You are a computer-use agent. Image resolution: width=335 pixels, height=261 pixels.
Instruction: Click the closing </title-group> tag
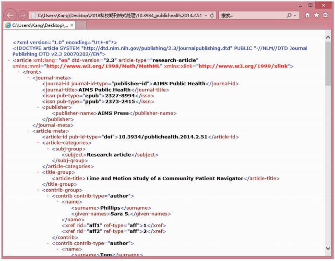60,184
